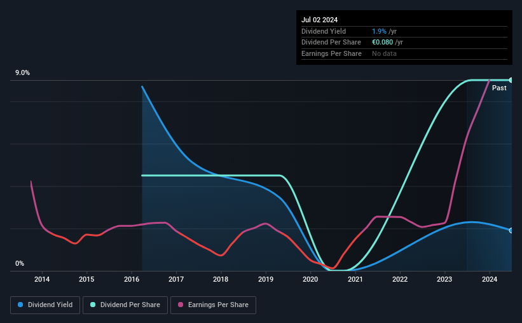Toggle the Dividend Per Share legend button
Viewport: 522px width, 323px height.
[125, 305]
